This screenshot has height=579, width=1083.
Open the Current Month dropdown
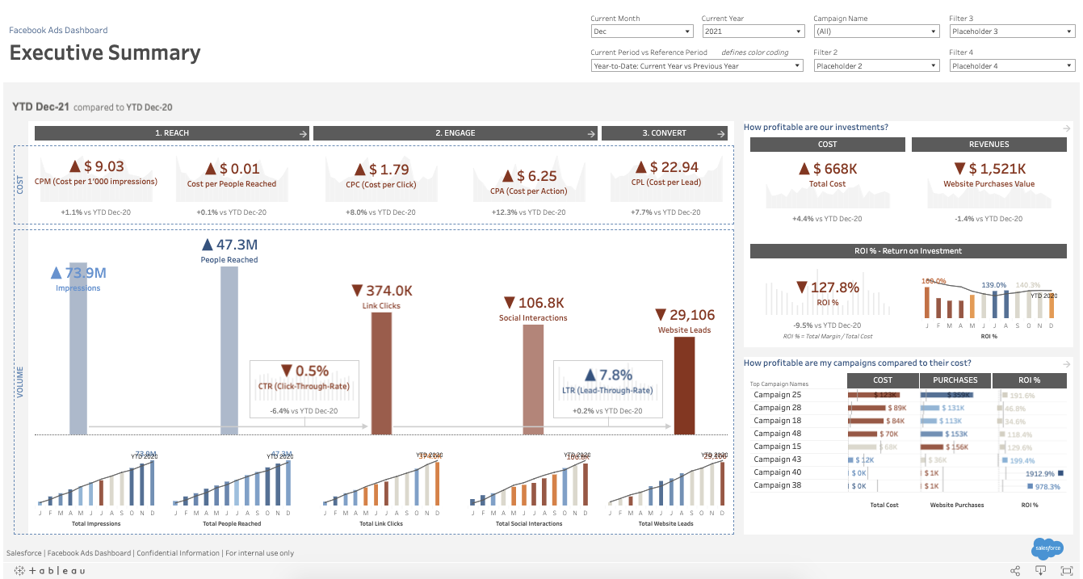[x=686, y=31]
